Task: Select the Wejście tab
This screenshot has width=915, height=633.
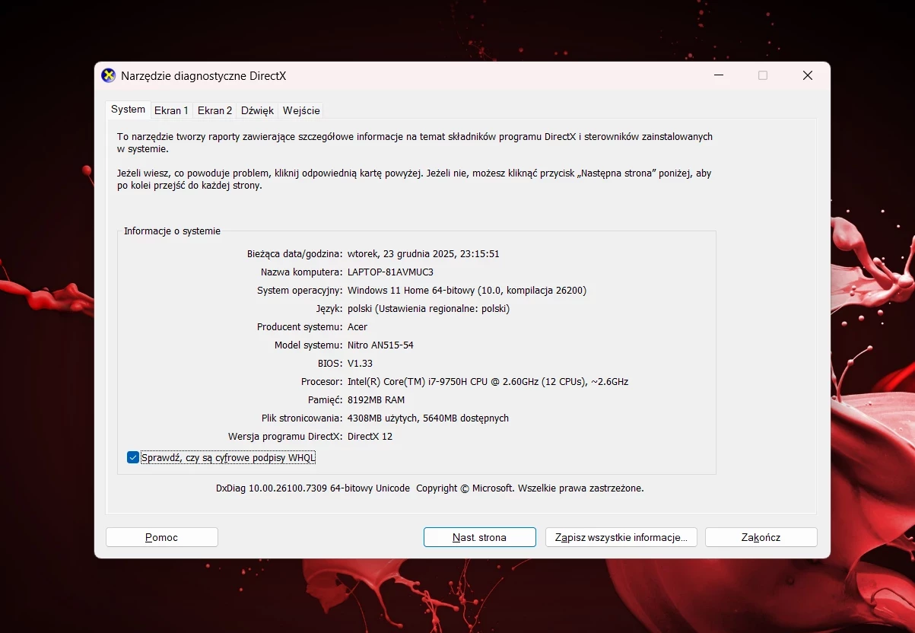Action: click(301, 110)
